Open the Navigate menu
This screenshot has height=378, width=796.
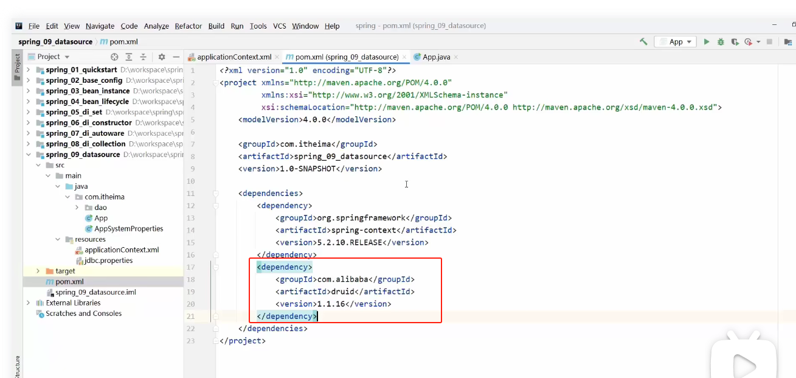100,26
